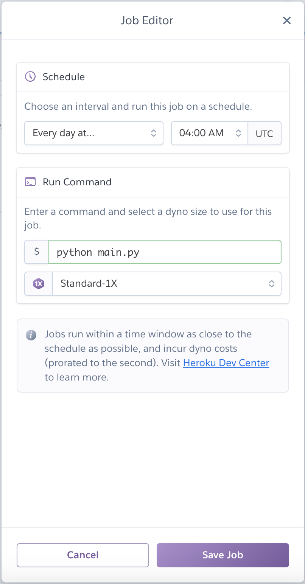Close the Job Editor dialog
The height and width of the screenshot is (584, 305).
tap(287, 21)
